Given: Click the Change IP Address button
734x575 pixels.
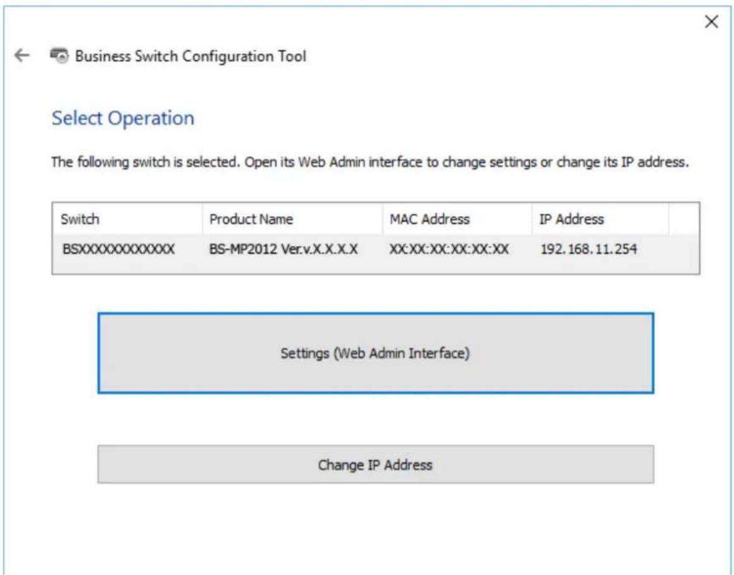Looking at the screenshot, I should 375,464.
